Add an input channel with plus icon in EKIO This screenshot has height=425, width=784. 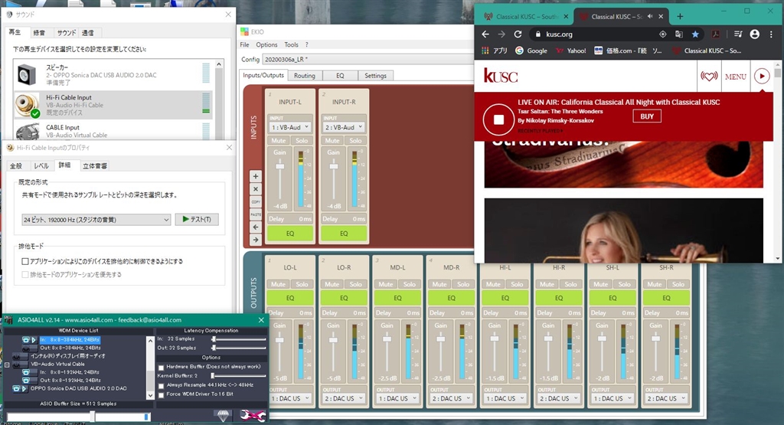(256, 176)
